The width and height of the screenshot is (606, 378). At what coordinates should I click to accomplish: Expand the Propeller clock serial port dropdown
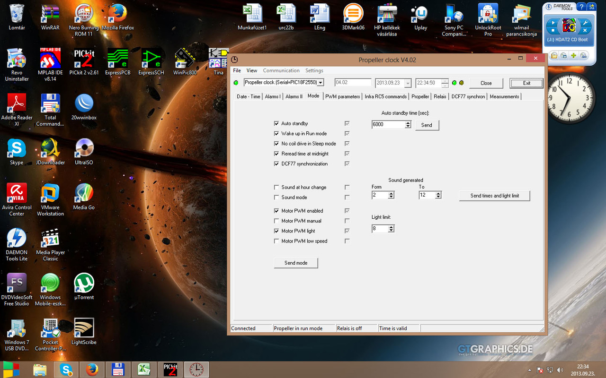pos(321,83)
